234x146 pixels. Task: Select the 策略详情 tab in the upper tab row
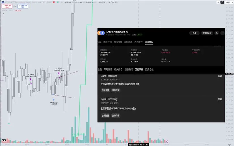(x=107, y=42)
